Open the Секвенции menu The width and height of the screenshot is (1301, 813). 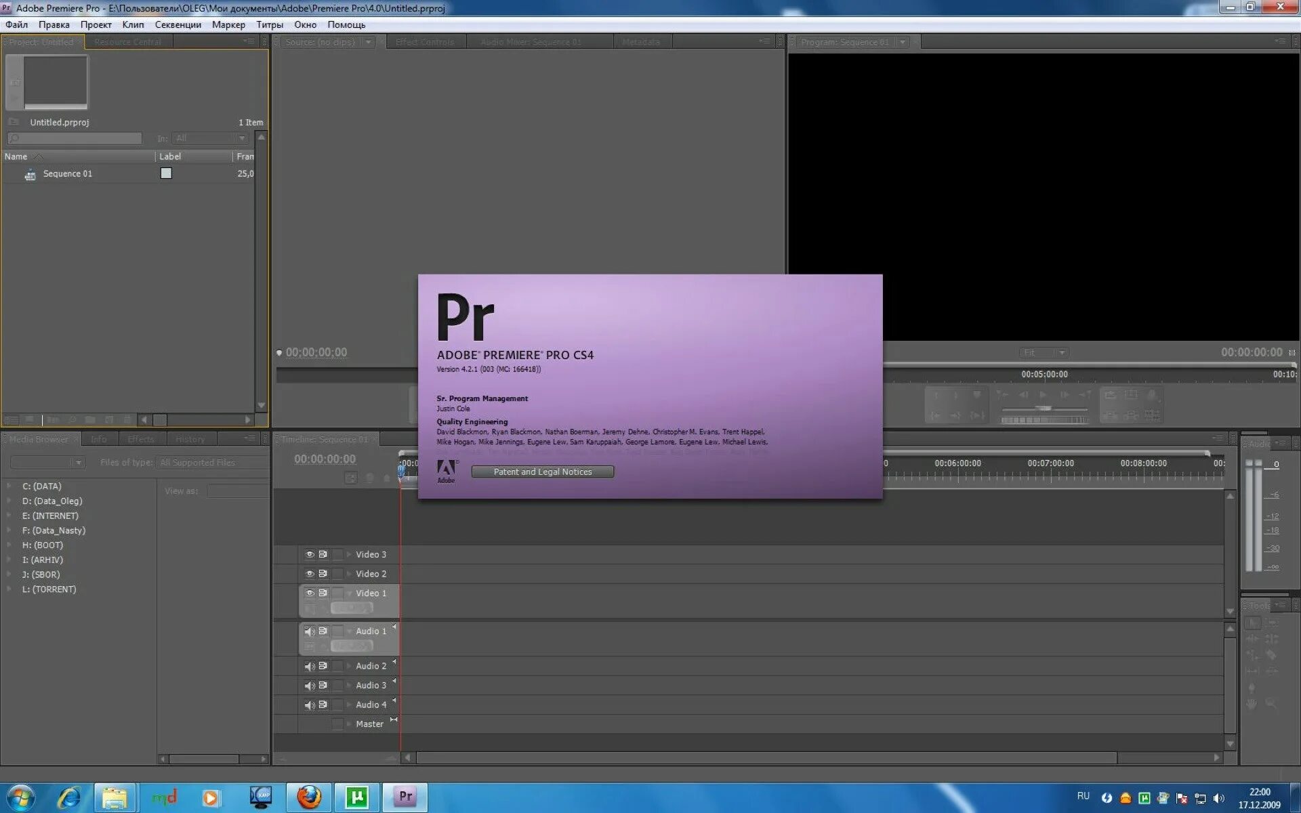[178, 24]
